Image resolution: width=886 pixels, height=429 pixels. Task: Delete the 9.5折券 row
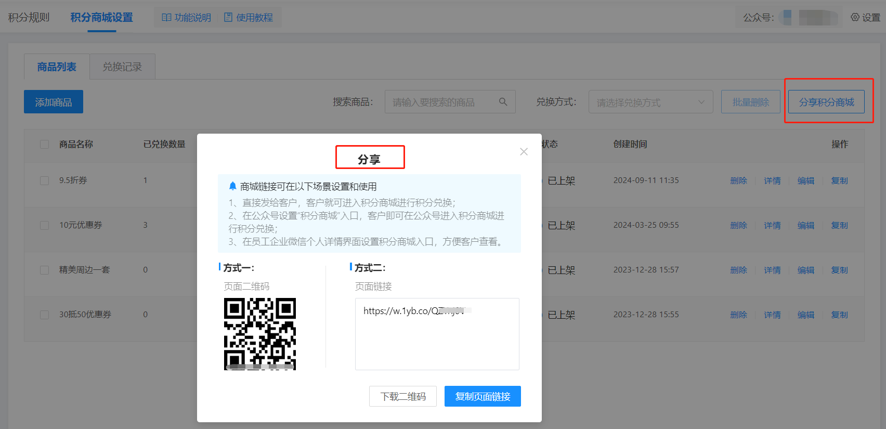[738, 180]
